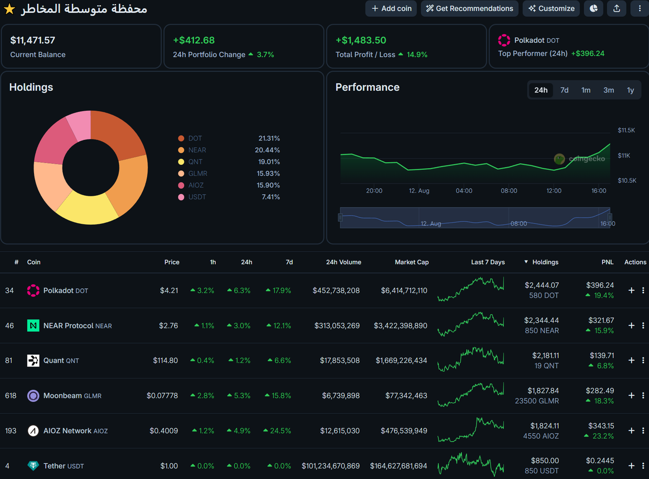Sort table by 7d change header
Screen dimensions: 649x479
point(289,262)
